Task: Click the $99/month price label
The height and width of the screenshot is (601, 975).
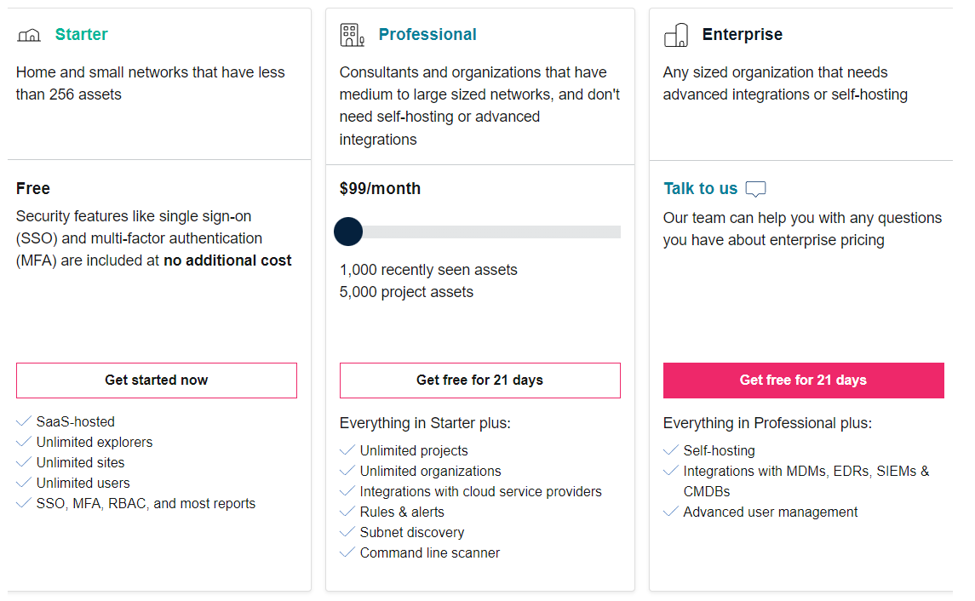Action: (380, 188)
